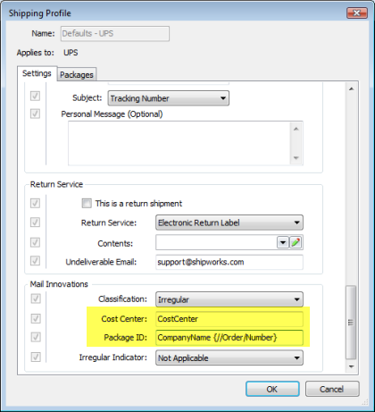Click the 'Return Service' group heading

56,184
